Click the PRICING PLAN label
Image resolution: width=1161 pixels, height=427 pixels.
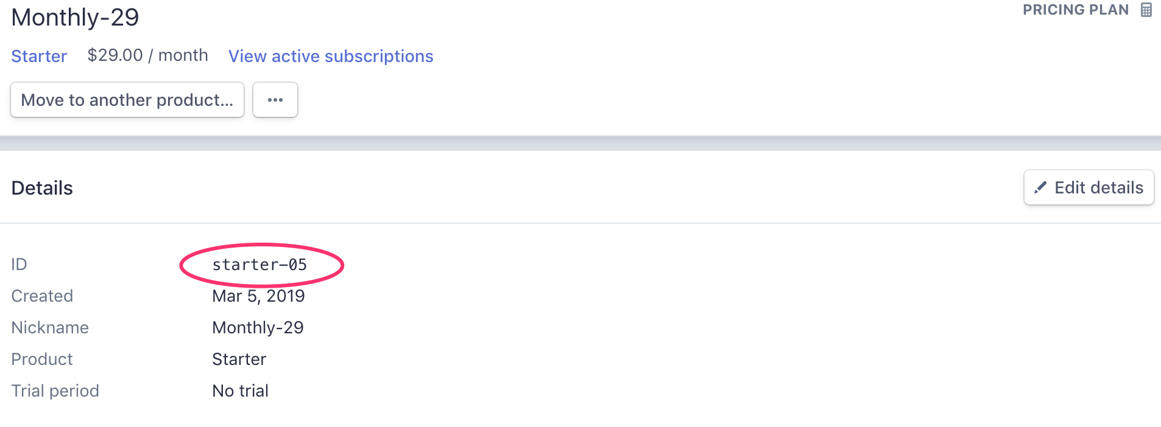point(1076,9)
